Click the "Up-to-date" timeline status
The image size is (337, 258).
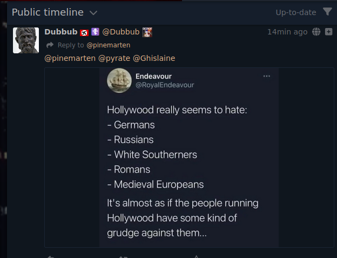(x=295, y=12)
